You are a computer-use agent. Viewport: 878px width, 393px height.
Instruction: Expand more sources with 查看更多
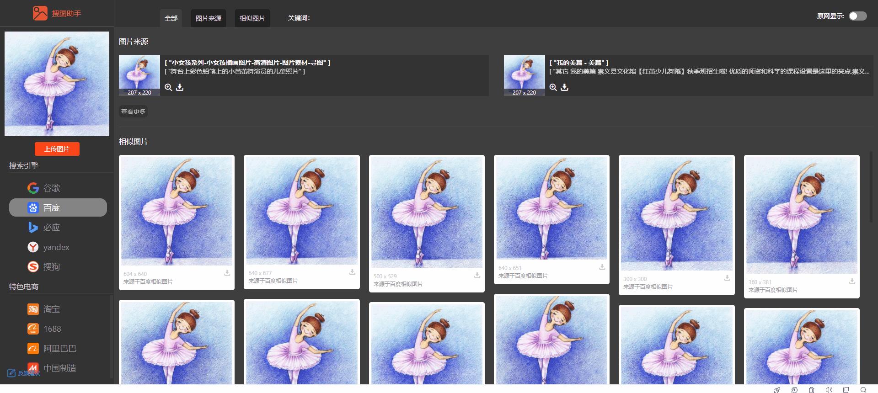click(x=133, y=112)
